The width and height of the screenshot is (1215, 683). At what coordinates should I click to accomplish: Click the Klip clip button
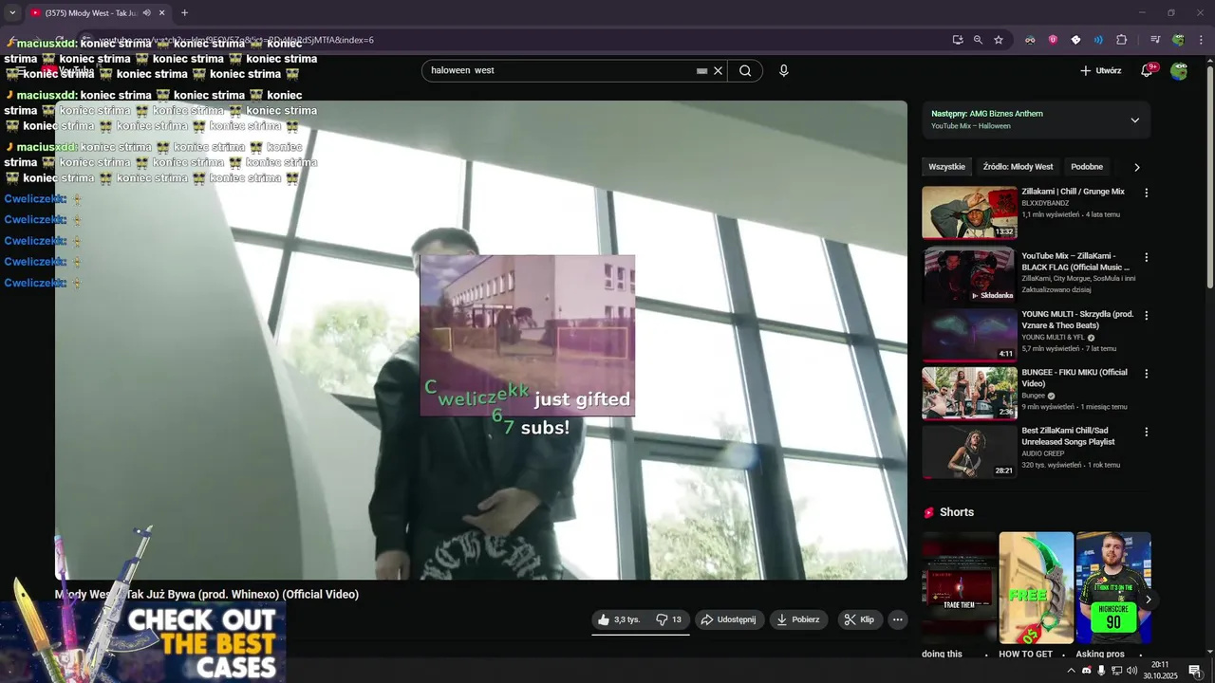click(x=860, y=619)
